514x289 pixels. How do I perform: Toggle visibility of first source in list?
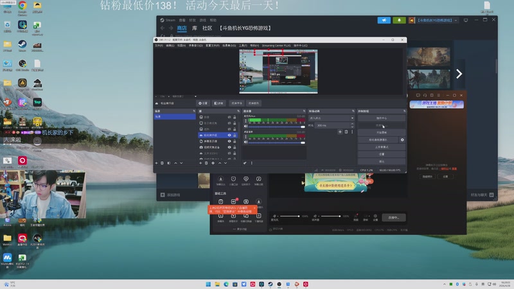[x=229, y=117]
